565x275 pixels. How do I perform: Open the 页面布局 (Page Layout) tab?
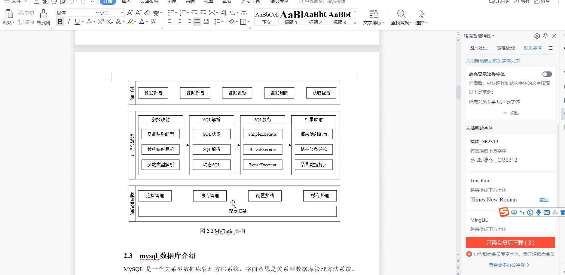(x=149, y=2)
